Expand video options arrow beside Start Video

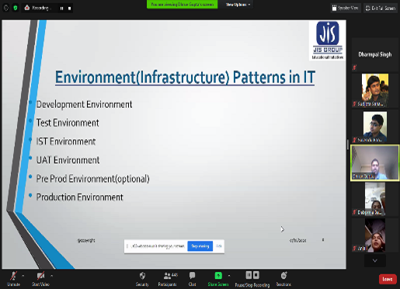pos(51,276)
